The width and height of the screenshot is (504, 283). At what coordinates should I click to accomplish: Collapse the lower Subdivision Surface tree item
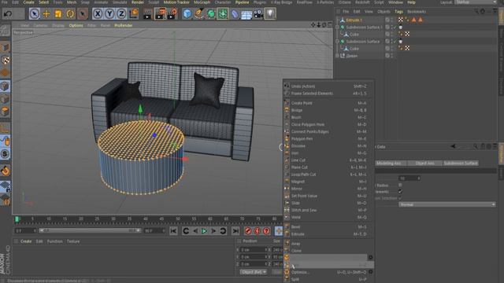[337, 42]
